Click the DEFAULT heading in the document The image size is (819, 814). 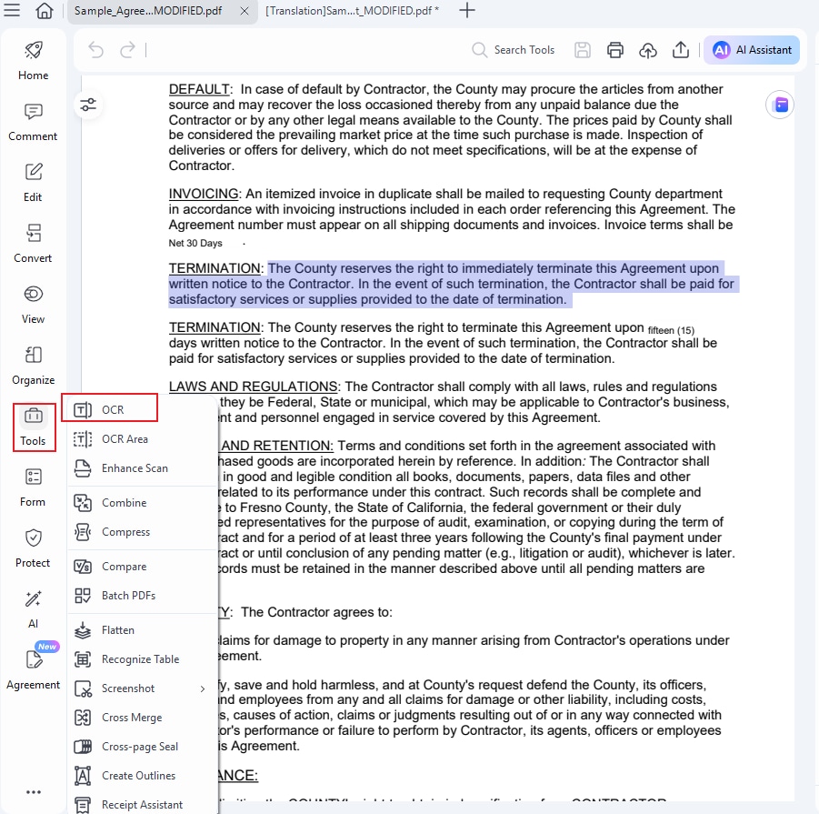click(x=199, y=89)
